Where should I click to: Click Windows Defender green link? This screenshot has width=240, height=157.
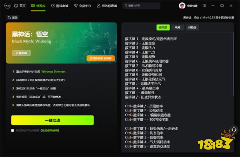[54, 72]
